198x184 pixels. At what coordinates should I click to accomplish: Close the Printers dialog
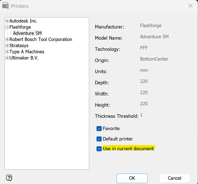click(x=190, y=6)
